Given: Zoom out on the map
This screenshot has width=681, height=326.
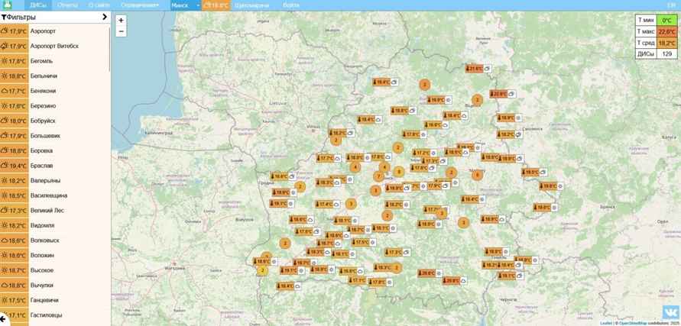Looking at the screenshot, I should tap(122, 31).
